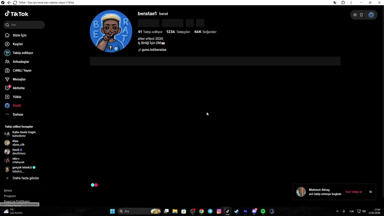Dismiss the Mahmut Aktaş follow notification
The image size is (384, 216).
point(370,192)
